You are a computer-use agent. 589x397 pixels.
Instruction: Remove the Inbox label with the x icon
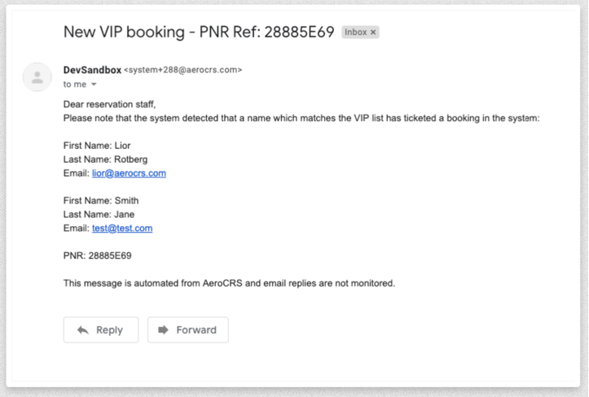pyautogui.click(x=373, y=33)
